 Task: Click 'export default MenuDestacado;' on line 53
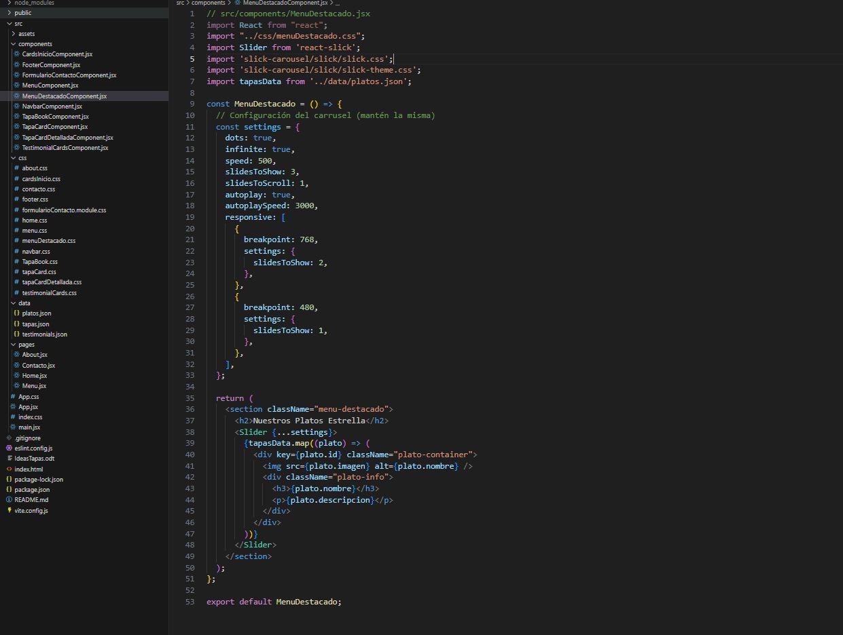click(274, 602)
